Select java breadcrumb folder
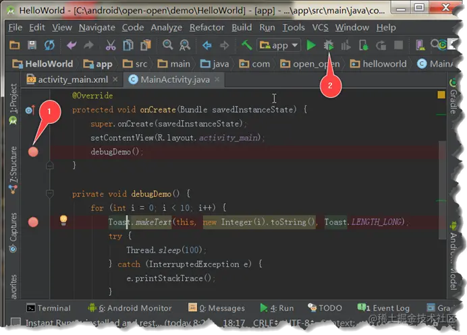 coord(215,64)
